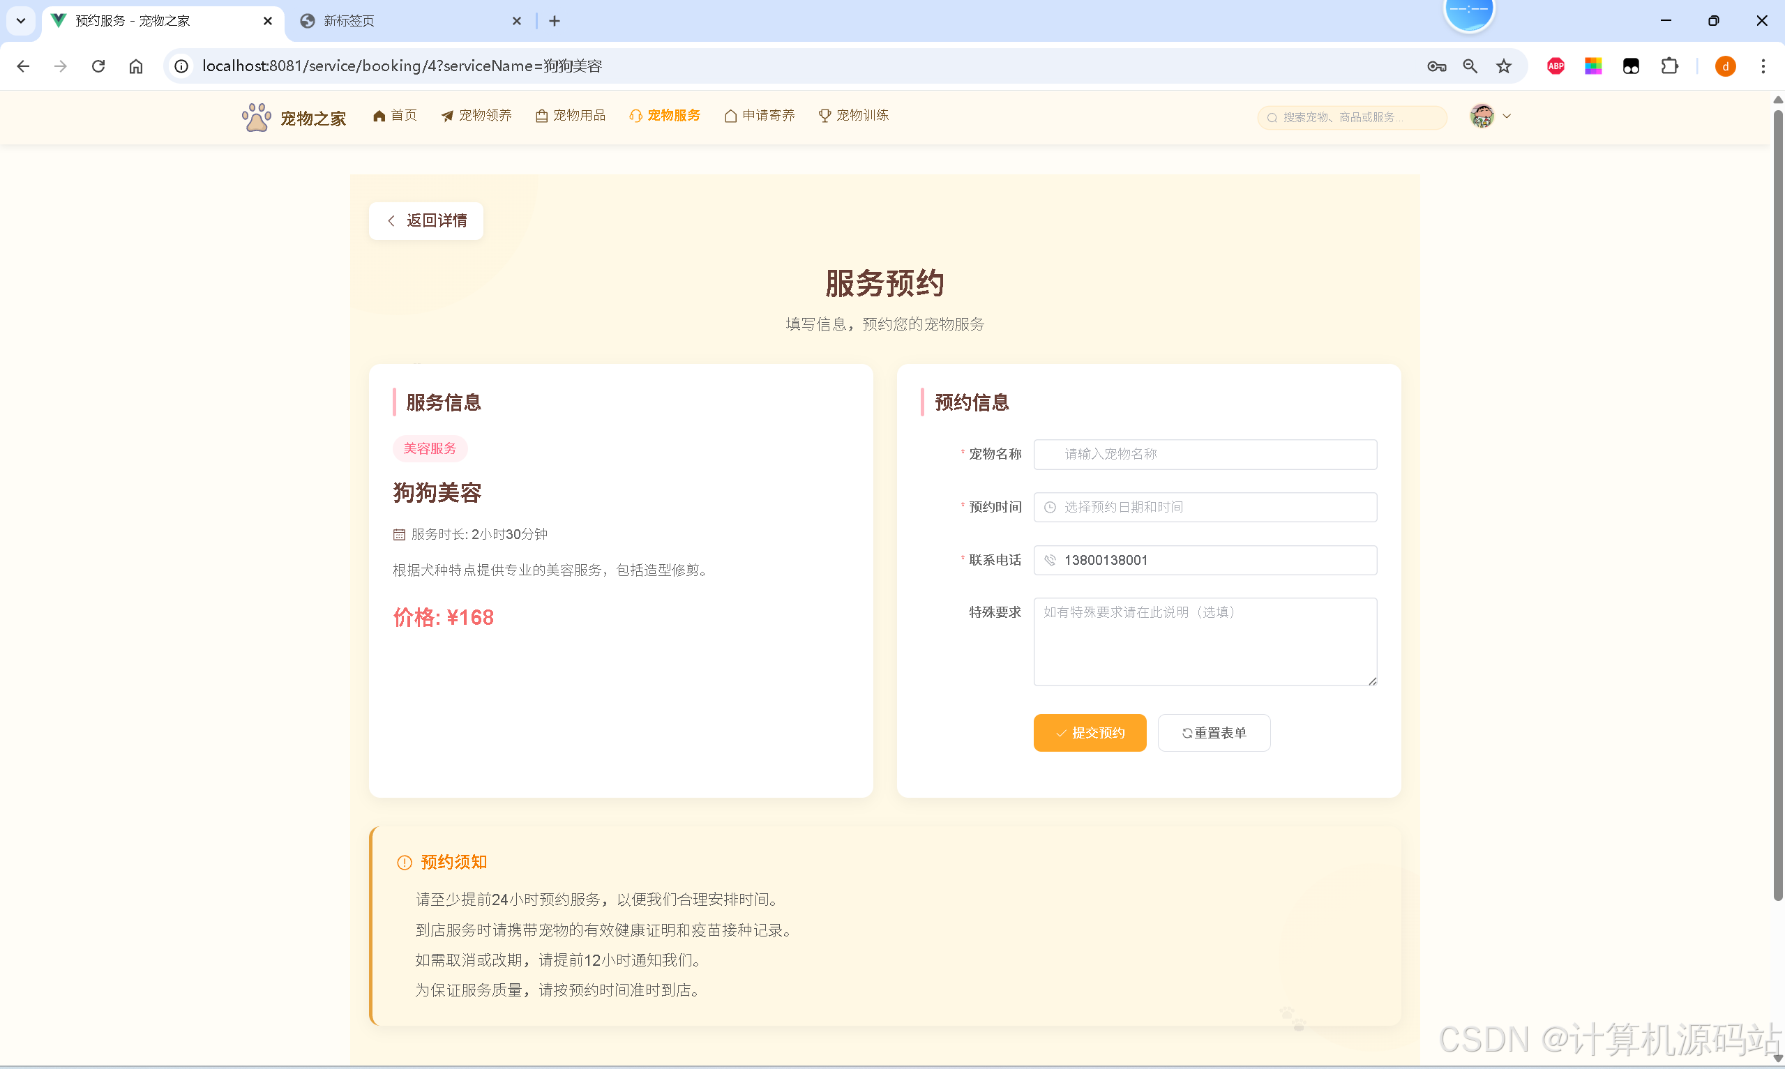Click the 联系电话 field with 13800138001
The height and width of the screenshot is (1069, 1785).
tap(1205, 561)
